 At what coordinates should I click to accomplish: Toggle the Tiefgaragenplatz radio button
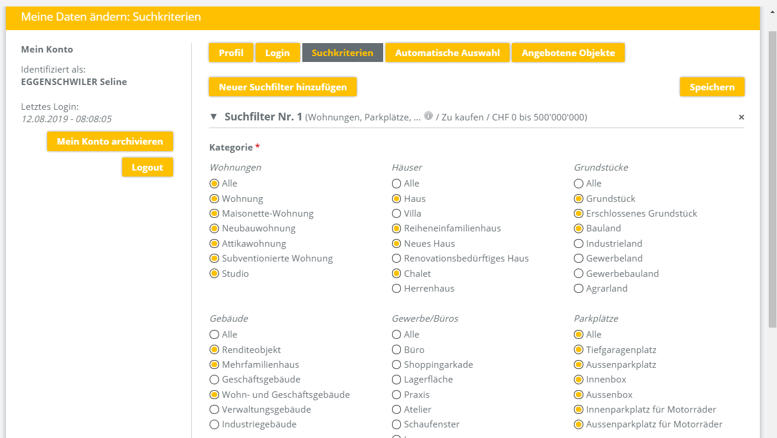[579, 350]
